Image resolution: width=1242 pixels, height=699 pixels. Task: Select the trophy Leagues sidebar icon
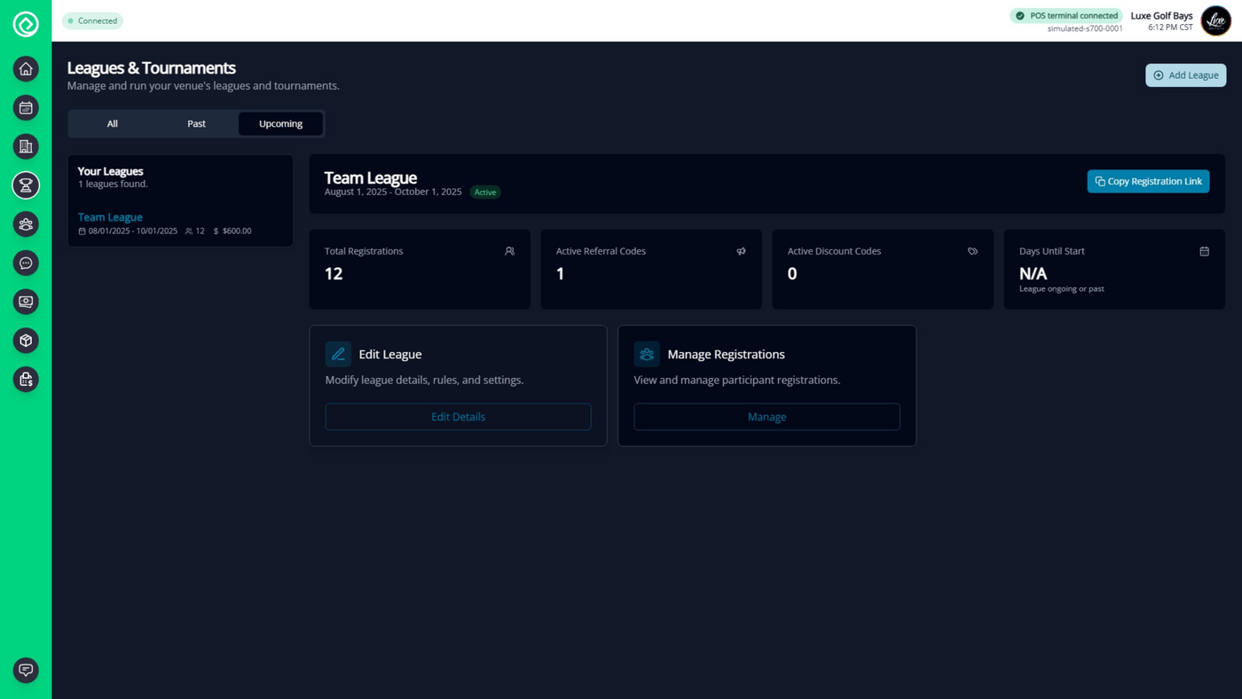pyautogui.click(x=26, y=185)
